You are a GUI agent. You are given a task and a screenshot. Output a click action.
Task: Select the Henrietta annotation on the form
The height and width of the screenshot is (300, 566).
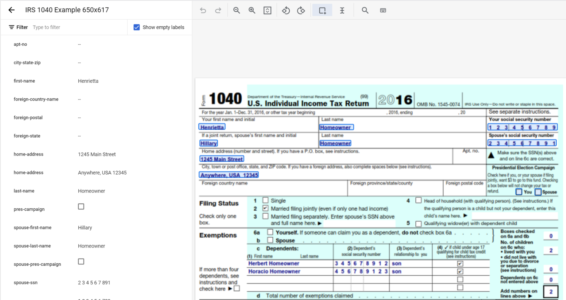tap(212, 127)
